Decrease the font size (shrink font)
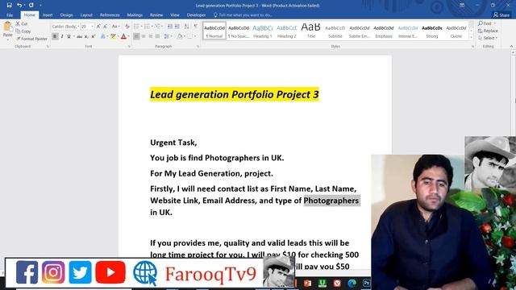The image size is (516, 290). (106, 27)
